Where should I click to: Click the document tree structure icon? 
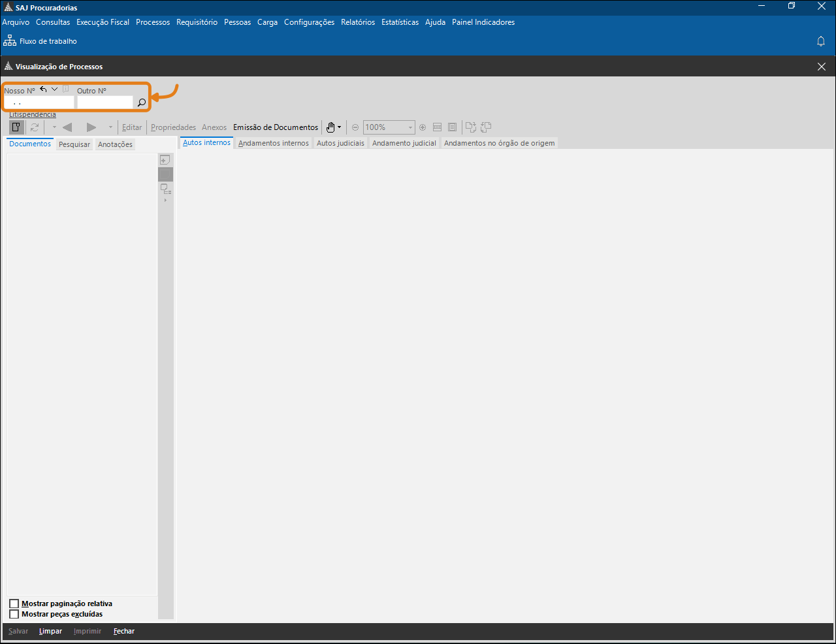pos(166,189)
